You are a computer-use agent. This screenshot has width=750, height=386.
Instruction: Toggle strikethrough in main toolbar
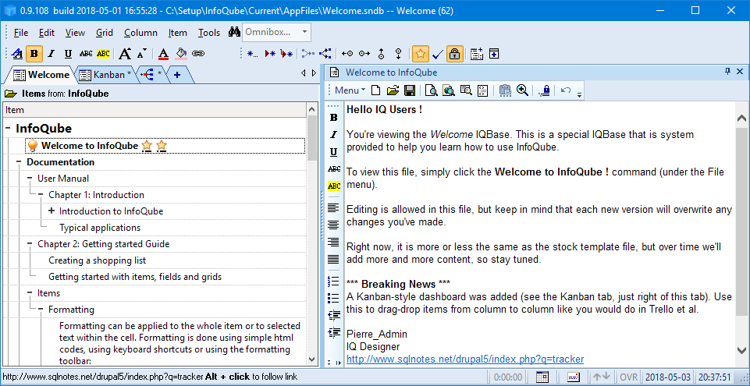tap(86, 54)
